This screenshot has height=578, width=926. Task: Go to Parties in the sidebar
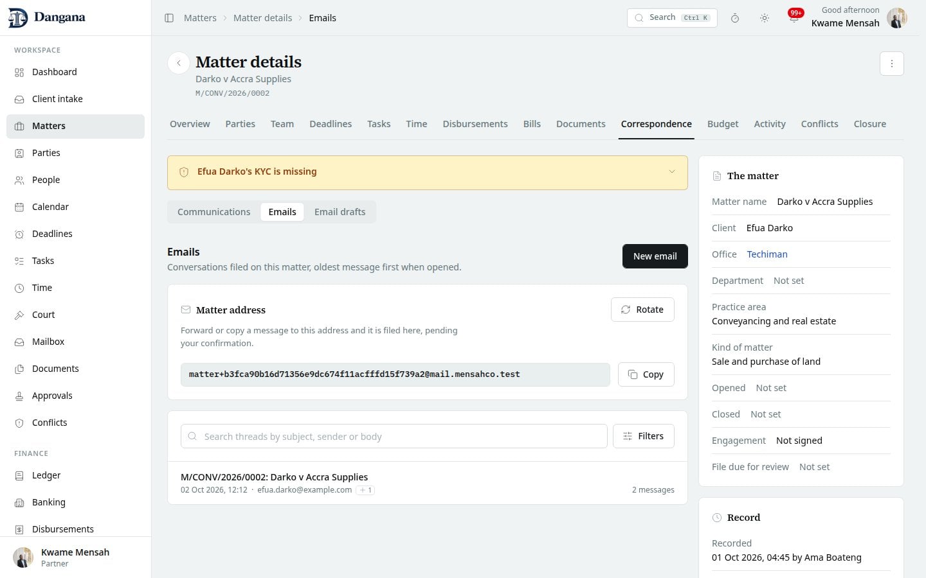(75, 153)
